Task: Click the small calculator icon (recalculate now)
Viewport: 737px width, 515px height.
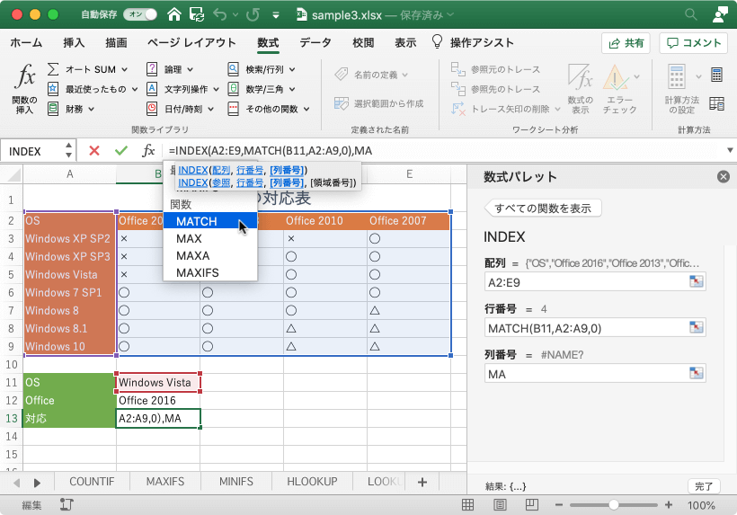Action: [717, 75]
